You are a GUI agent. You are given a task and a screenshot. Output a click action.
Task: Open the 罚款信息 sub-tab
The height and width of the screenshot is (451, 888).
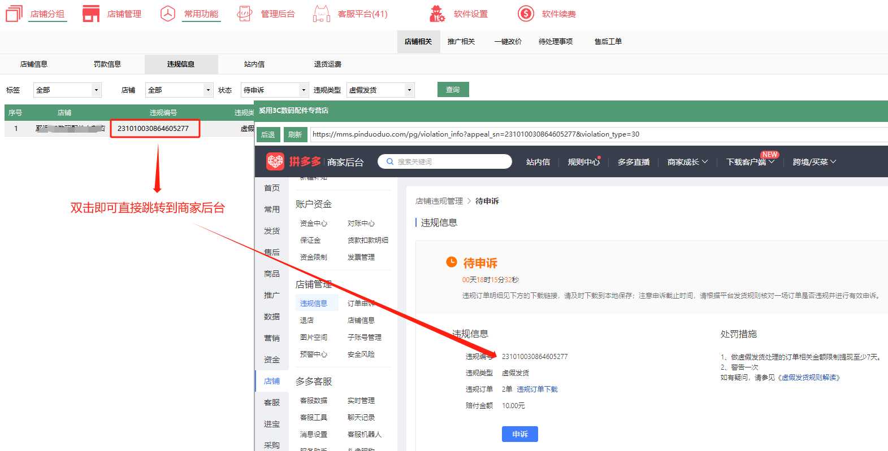[107, 64]
